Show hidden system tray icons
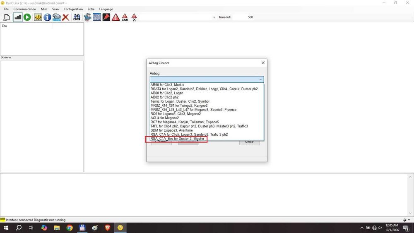Screen dimensions: 414x233 click(362, 228)
